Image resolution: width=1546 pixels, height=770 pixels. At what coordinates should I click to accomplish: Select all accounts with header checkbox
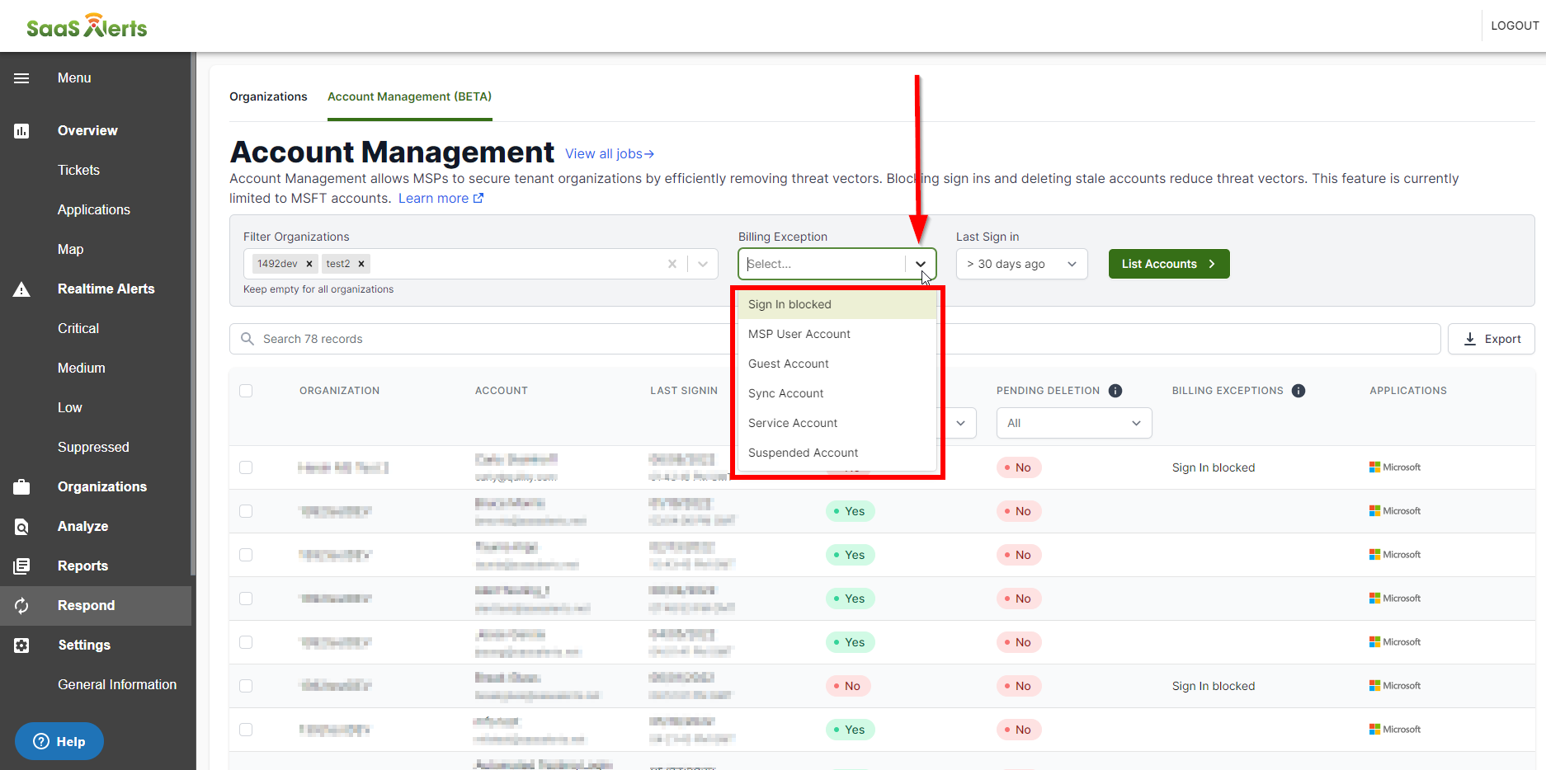tap(246, 391)
